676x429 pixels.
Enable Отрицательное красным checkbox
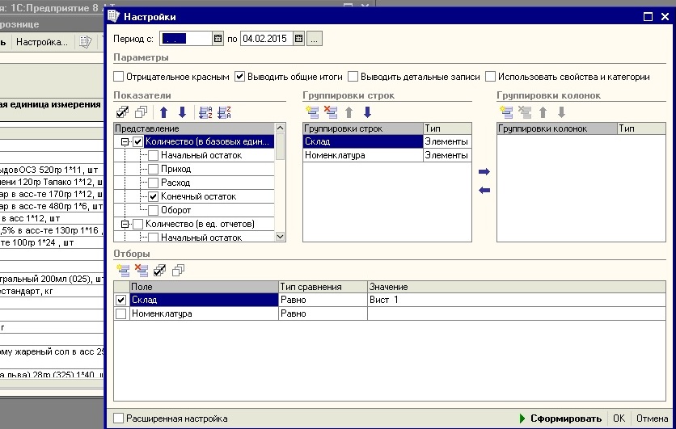119,77
